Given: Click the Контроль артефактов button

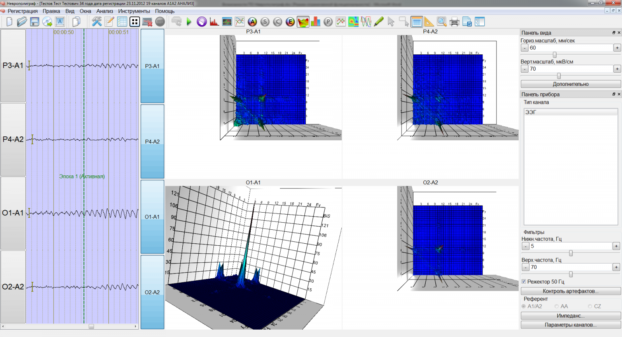Looking at the screenshot, I should 570,291.
